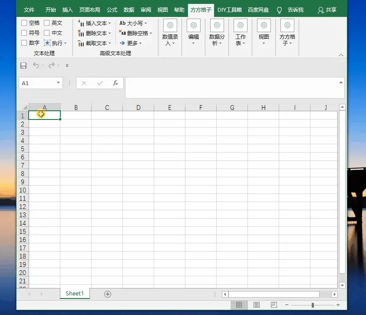This screenshot has height=315, width=366.
Task: Check the 中文 option
Action: coord(48,33)
